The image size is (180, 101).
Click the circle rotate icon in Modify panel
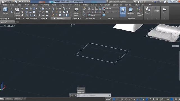pyautogui.click(x=60, y=12)
